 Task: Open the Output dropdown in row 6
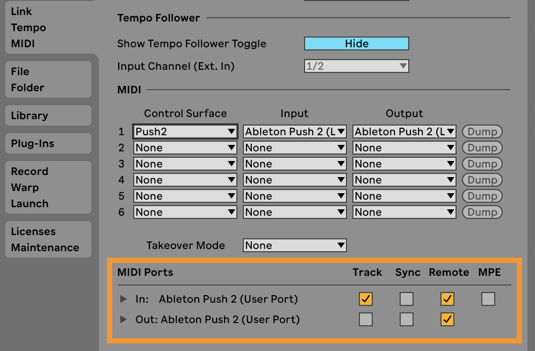404,212
